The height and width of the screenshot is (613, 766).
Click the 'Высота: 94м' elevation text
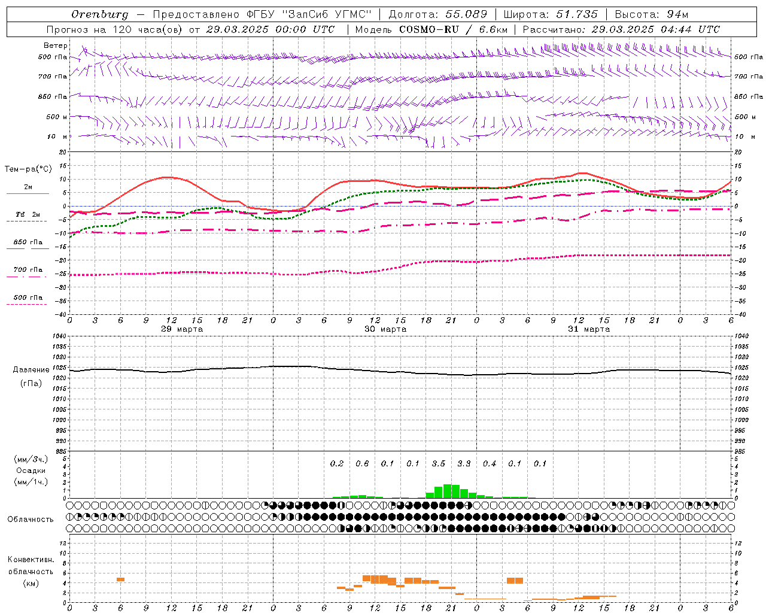(652, 14)
